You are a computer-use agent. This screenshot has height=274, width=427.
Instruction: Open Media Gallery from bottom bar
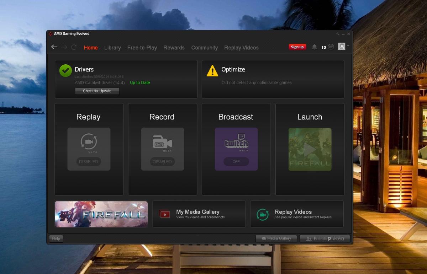click(276, 238)
